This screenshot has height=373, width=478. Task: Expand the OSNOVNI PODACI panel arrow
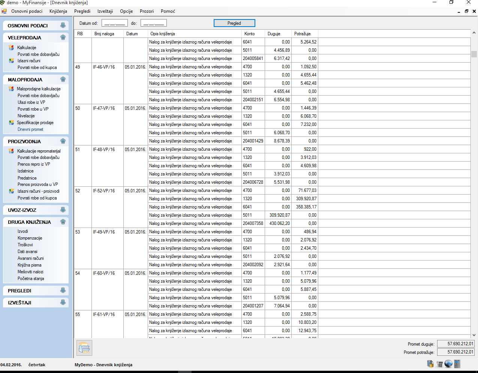[63, 25]
